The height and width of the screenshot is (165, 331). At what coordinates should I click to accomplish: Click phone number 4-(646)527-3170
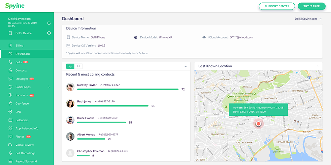click(x=105, y=101)
